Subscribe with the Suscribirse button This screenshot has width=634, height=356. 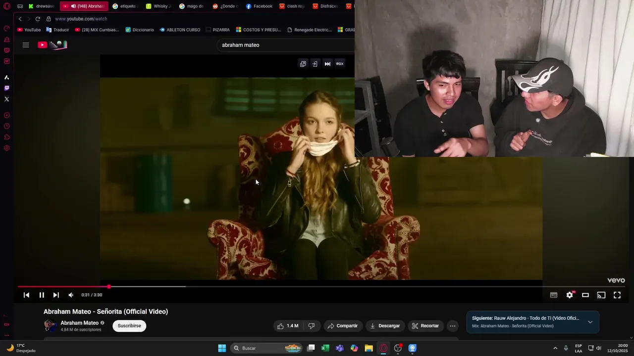click(x=129, y=326)
